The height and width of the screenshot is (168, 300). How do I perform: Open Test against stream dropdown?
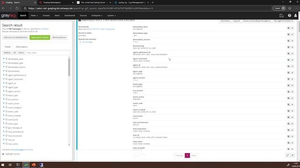click(x=283, y=21)
